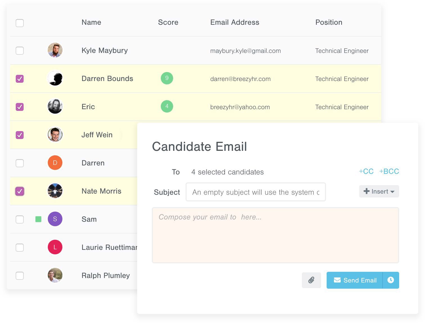425x323 pixels.
Task: Check the box for Kyle Maybury
Action: [20, 51]
